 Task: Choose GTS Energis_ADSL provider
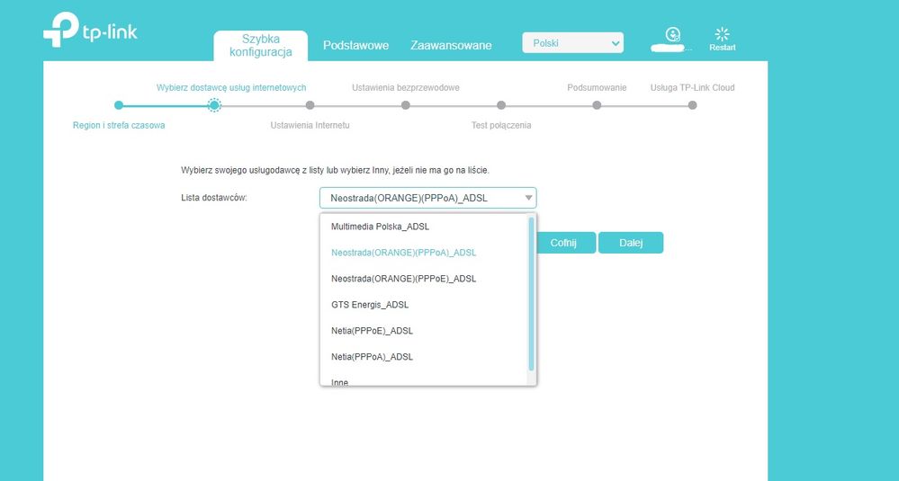[x=424, y=305]
